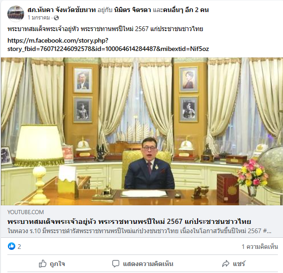Open the 1 มกราคม post timestamp
The width and height of the screenshot is (283, 273).
coord(39,18)
